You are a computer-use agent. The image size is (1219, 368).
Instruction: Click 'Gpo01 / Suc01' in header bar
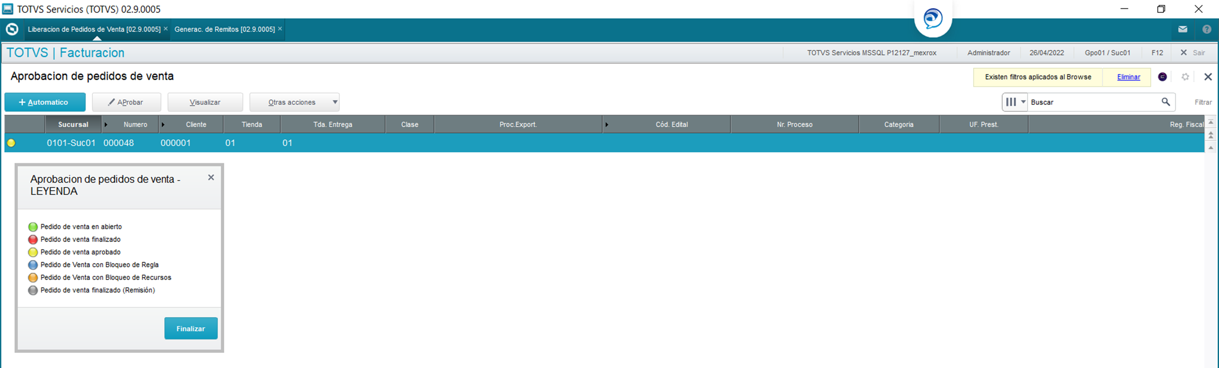[1107, 52]
